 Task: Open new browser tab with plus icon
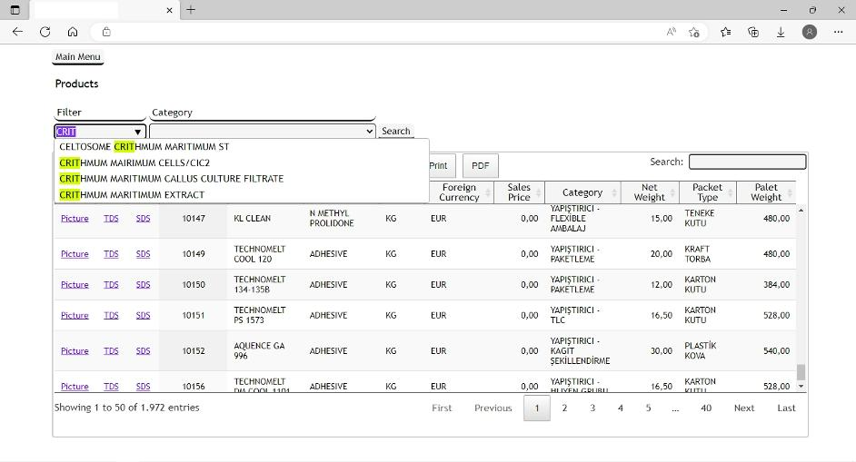point(191,10)
